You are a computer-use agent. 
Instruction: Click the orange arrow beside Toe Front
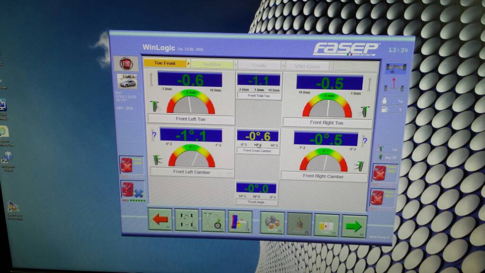[x=189, y=64]
